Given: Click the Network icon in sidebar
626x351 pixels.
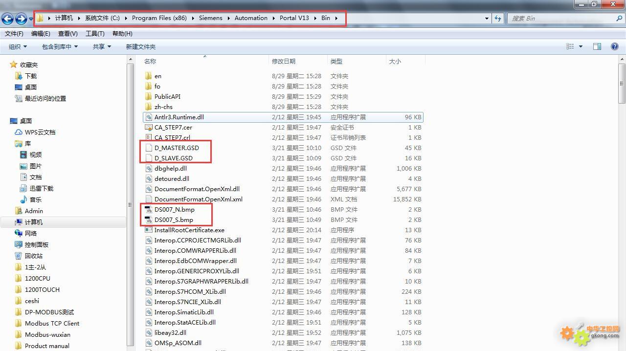Looking at the screenshot, I should 19,233.
